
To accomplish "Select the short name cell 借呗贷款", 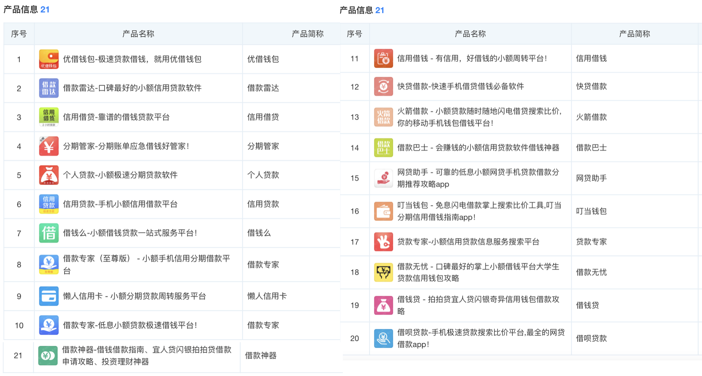I will click(x=591, y=338).
